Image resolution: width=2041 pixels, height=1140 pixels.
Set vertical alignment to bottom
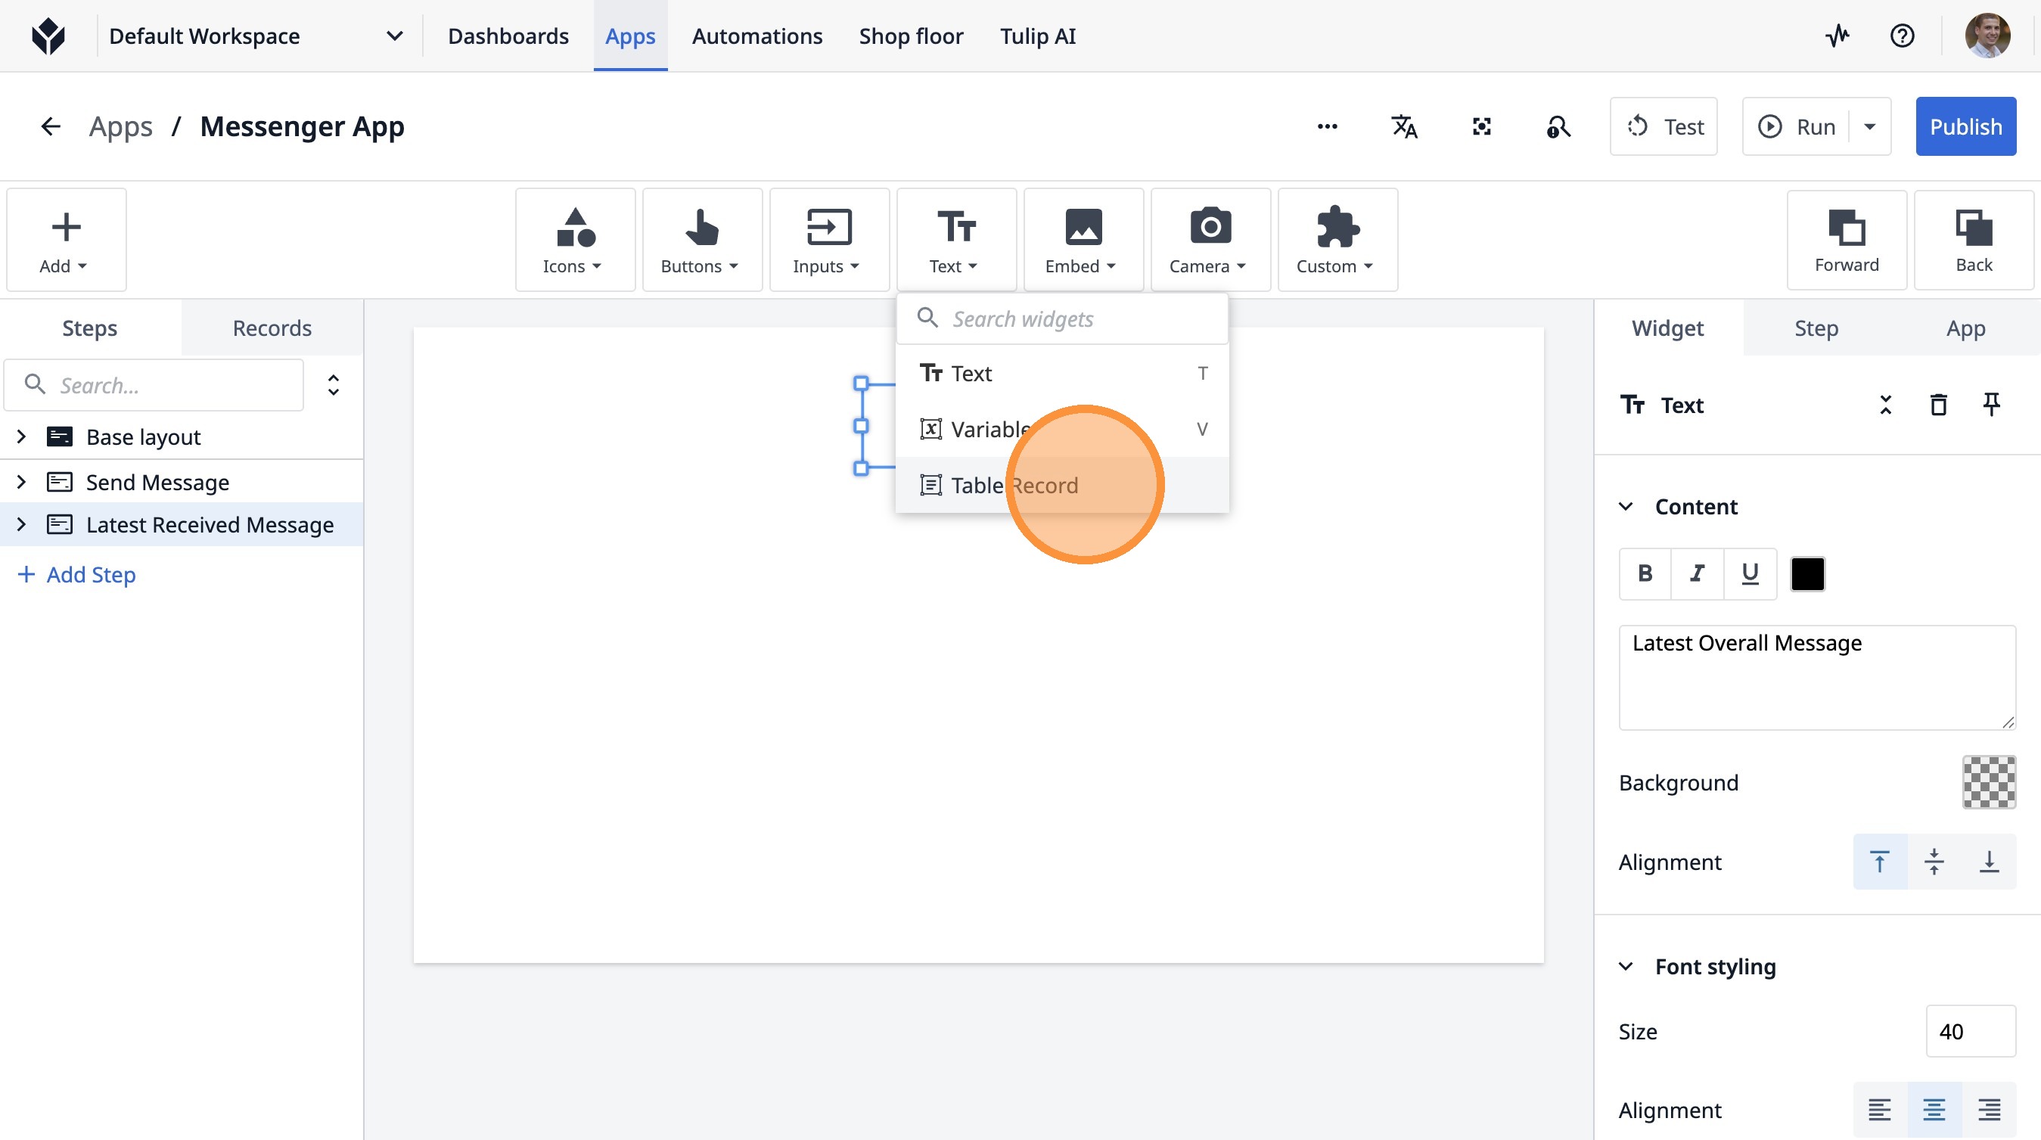tap(1989, 861)
